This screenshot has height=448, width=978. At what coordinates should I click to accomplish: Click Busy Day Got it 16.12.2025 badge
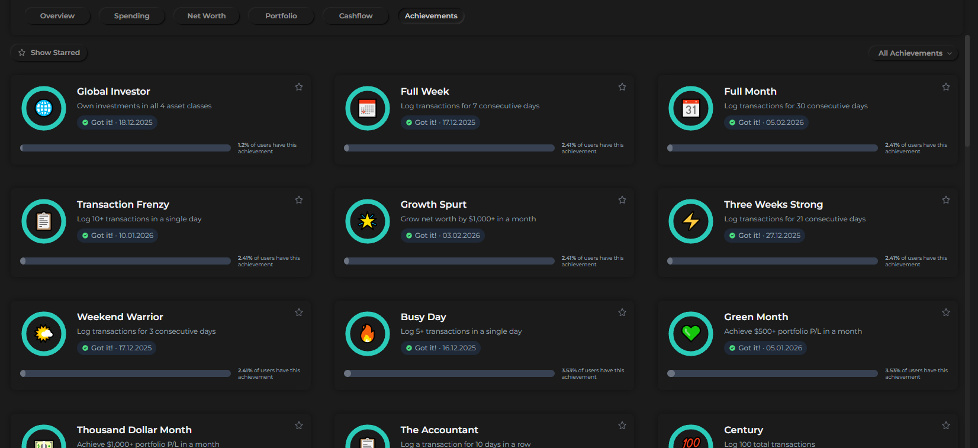(x=440, y=348)
